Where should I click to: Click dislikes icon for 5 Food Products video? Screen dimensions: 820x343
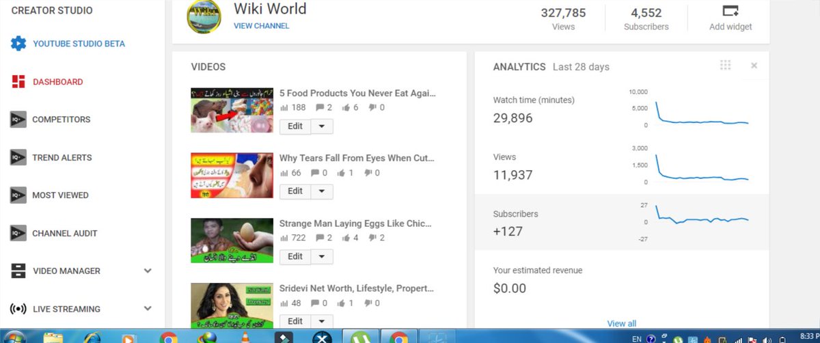click(372, 108)
